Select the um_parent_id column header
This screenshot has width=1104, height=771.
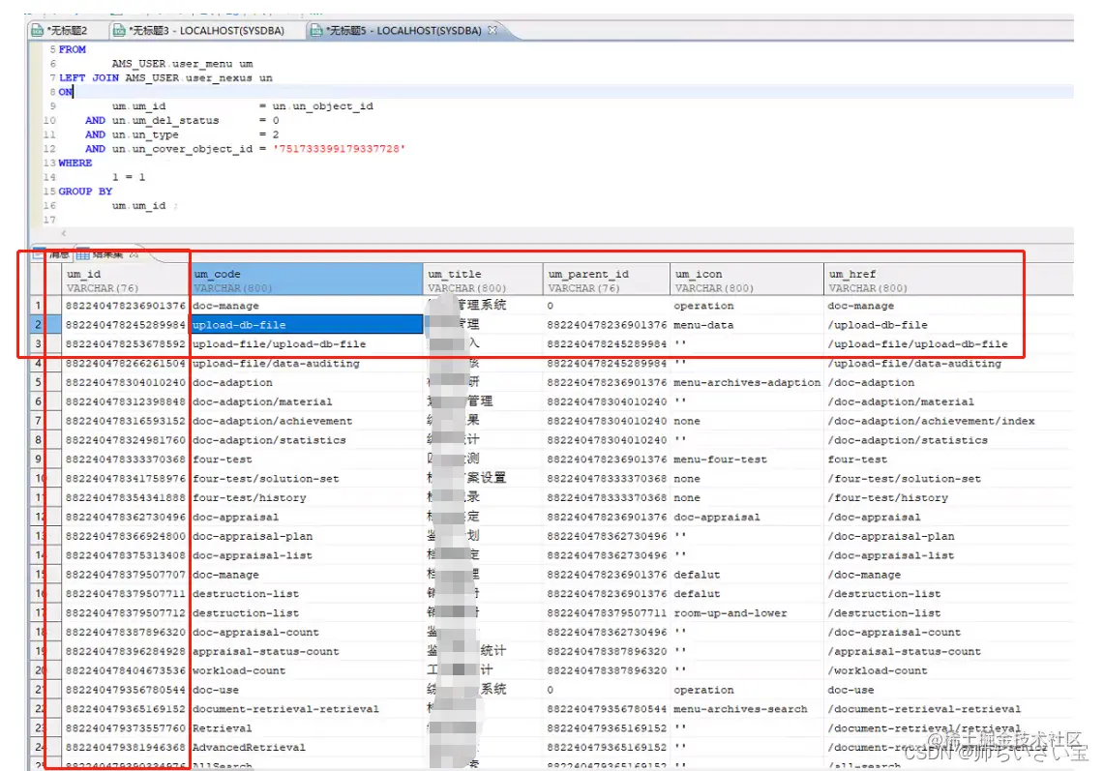pos(607,281)
